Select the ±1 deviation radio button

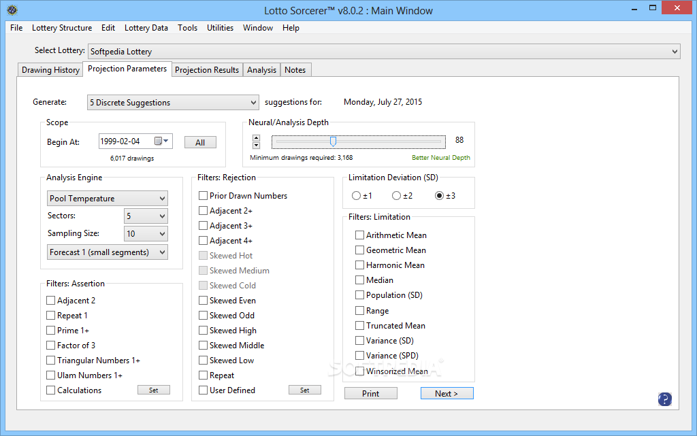pyautogui.click(x=356, y=195)
